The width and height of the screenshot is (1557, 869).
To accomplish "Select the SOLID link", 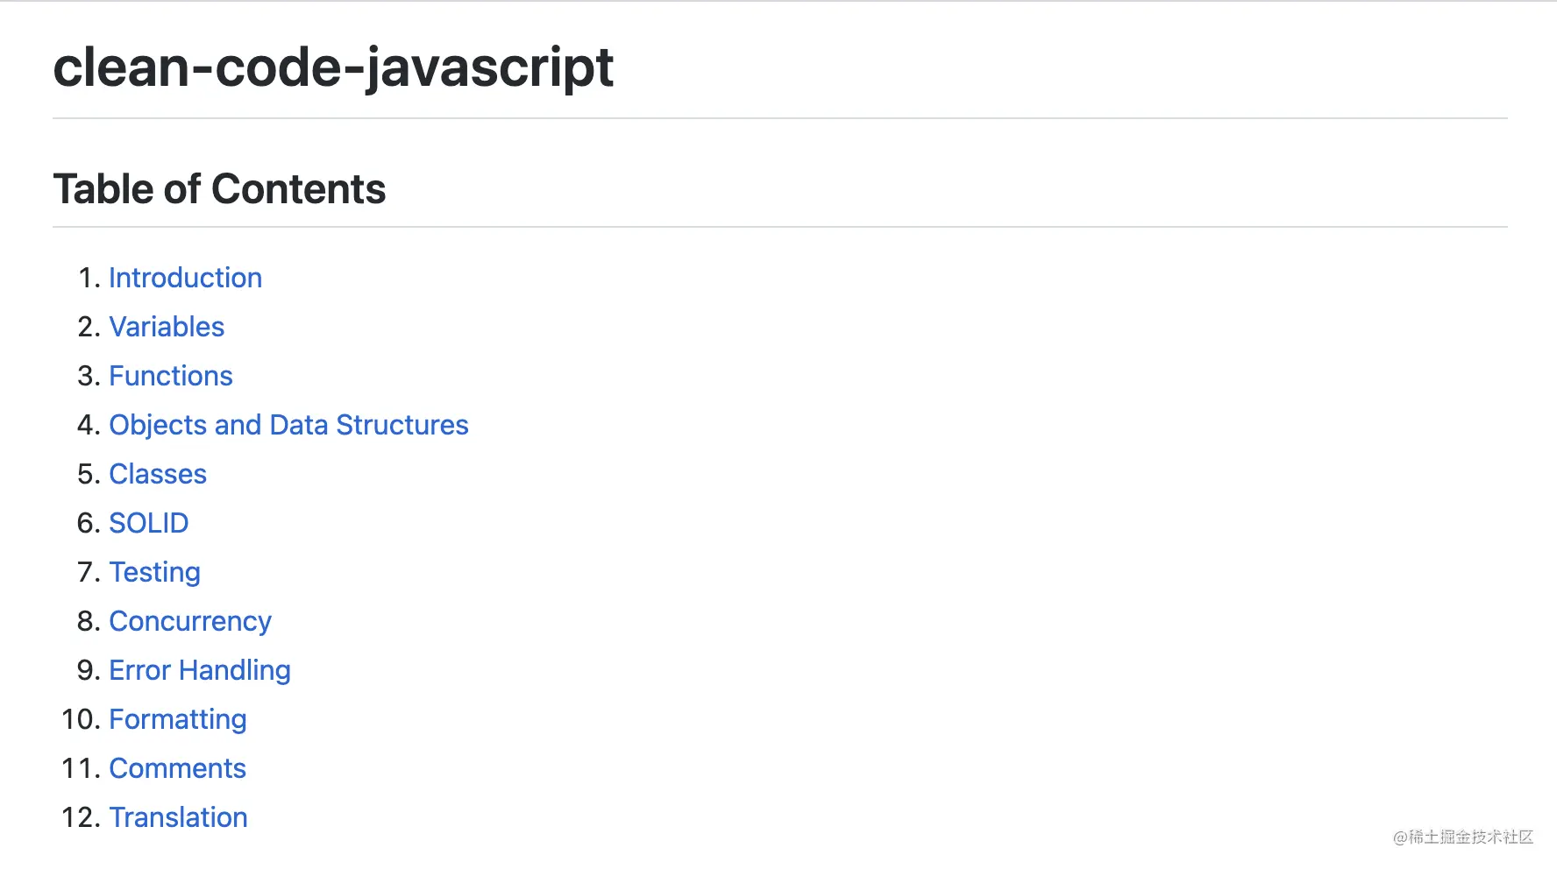I will pyautogui.click(x=149, y=523).
